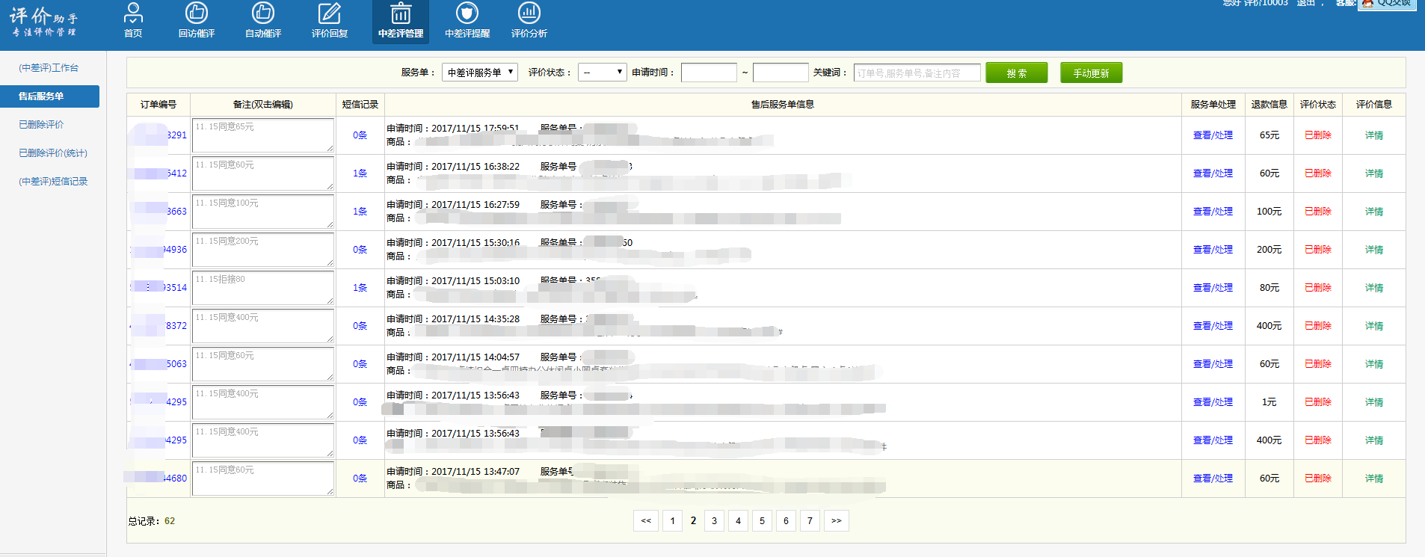The height and width of the screenshot is (557, 1425).
Task: Click the 备注(双击编辑) column header
Action: pos(263,105)
